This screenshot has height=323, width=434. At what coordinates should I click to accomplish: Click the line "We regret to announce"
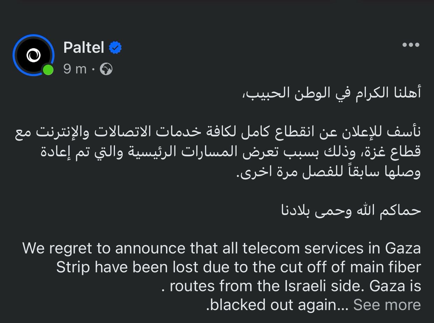[x=222, y=248]
